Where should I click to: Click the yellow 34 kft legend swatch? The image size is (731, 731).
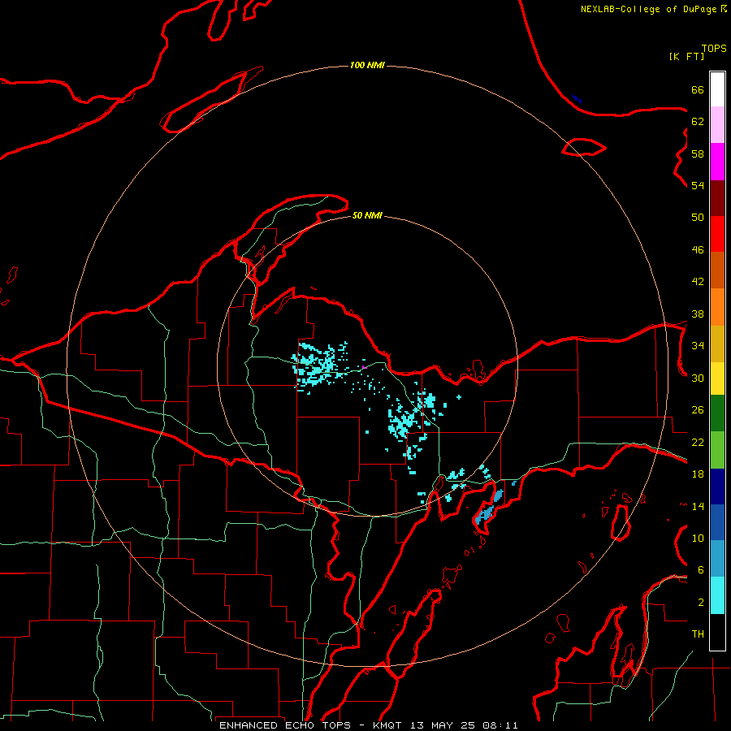717,378
